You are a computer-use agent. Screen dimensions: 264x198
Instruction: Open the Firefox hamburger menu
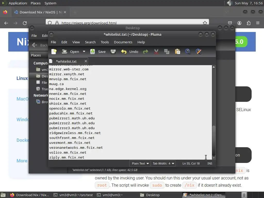tap(258, 23)
